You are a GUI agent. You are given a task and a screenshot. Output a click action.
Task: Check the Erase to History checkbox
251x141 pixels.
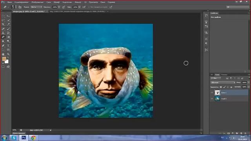click(89, 7)
